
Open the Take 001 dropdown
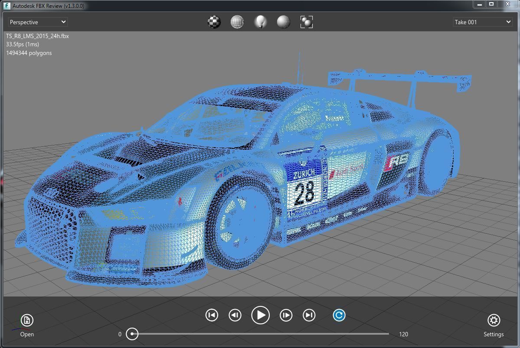tap(482, 22)
